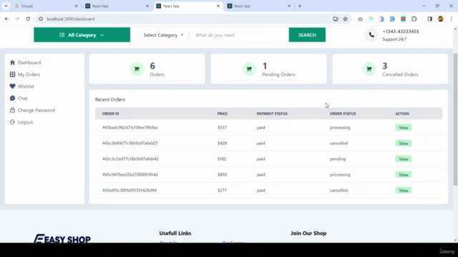This screenshot has height=257, width=458.
Task: View order #65badc962d71cf39ee78b9ac
Action: click(x=404, y=128)
